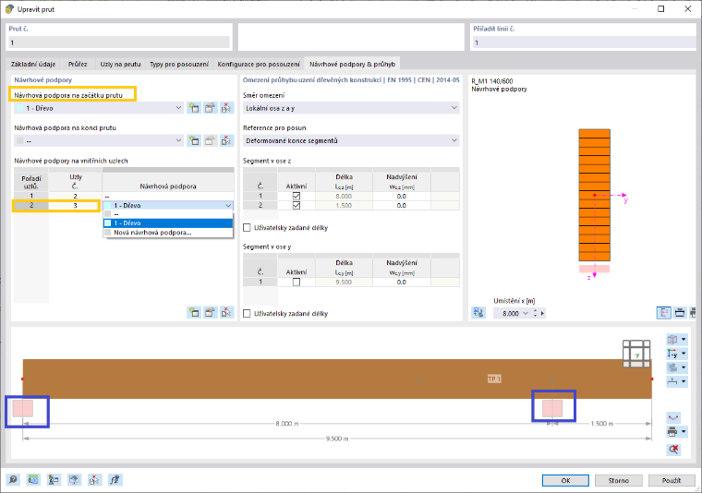This screenshot has width=702, height=493.
Task: Click delete design support icon for member end
Action: [226, 140]
